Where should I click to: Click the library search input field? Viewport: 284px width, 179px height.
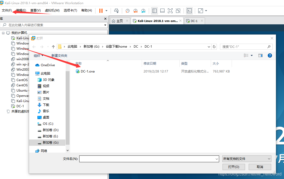point(54,25)
